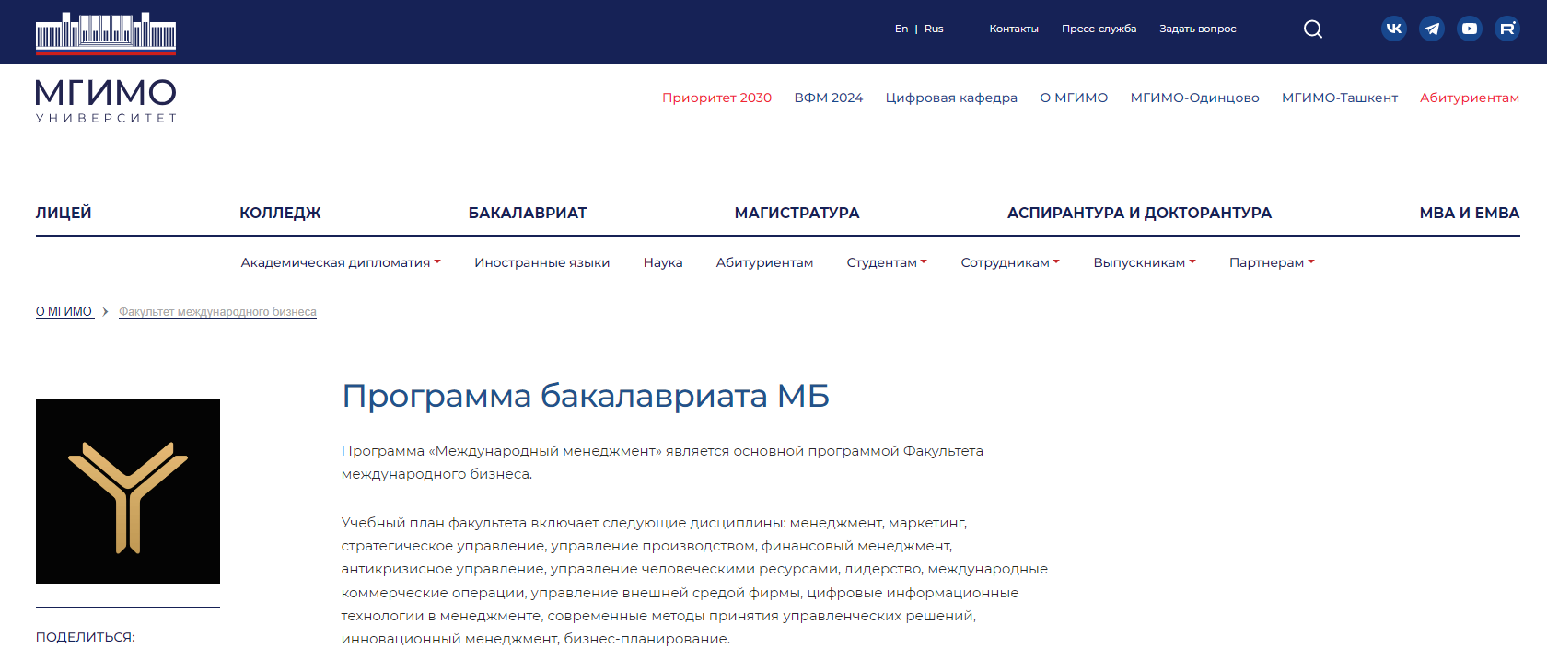The height and width of the screenshot is (660, 1547).
Task: Open the Контакты link
Action: (x=1014, y=29)
